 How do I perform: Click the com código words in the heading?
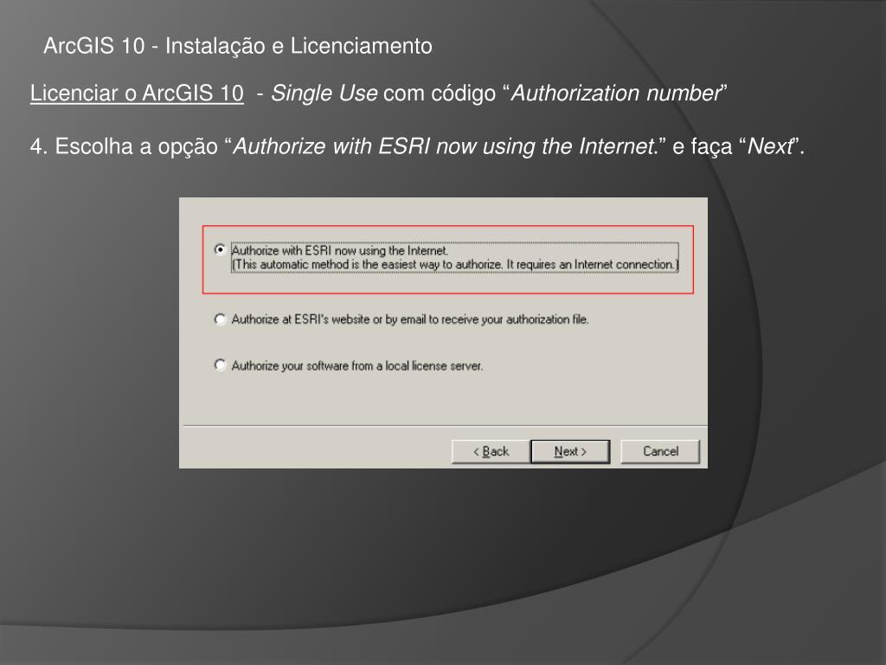tap(440, 94)
